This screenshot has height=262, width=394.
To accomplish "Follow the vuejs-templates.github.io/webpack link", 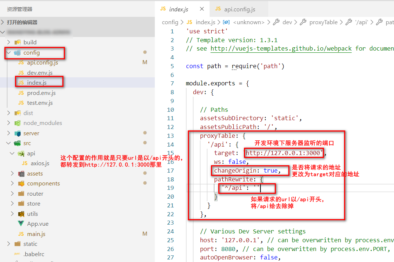I will (x=281, y=48).
